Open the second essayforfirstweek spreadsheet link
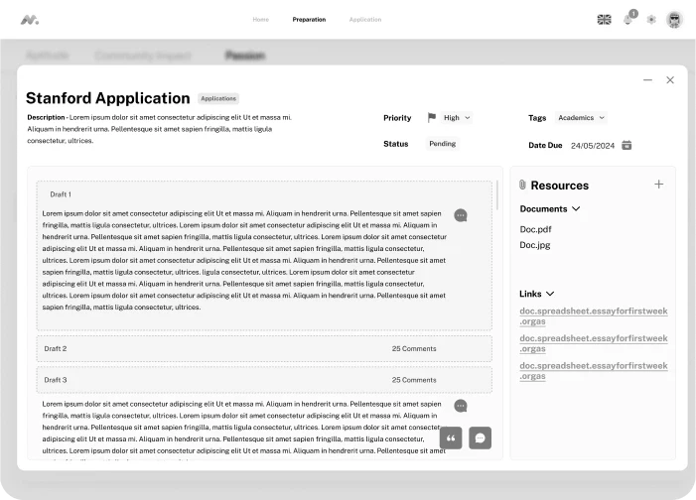This screenshot has height=500, width=696. click(x=594, y=343)
